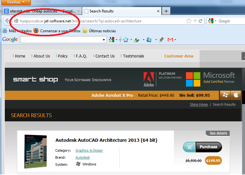The height and width of the screenshot is (175, 245).
Task: Close the Google search tab
Action: [x=78, y=11]
